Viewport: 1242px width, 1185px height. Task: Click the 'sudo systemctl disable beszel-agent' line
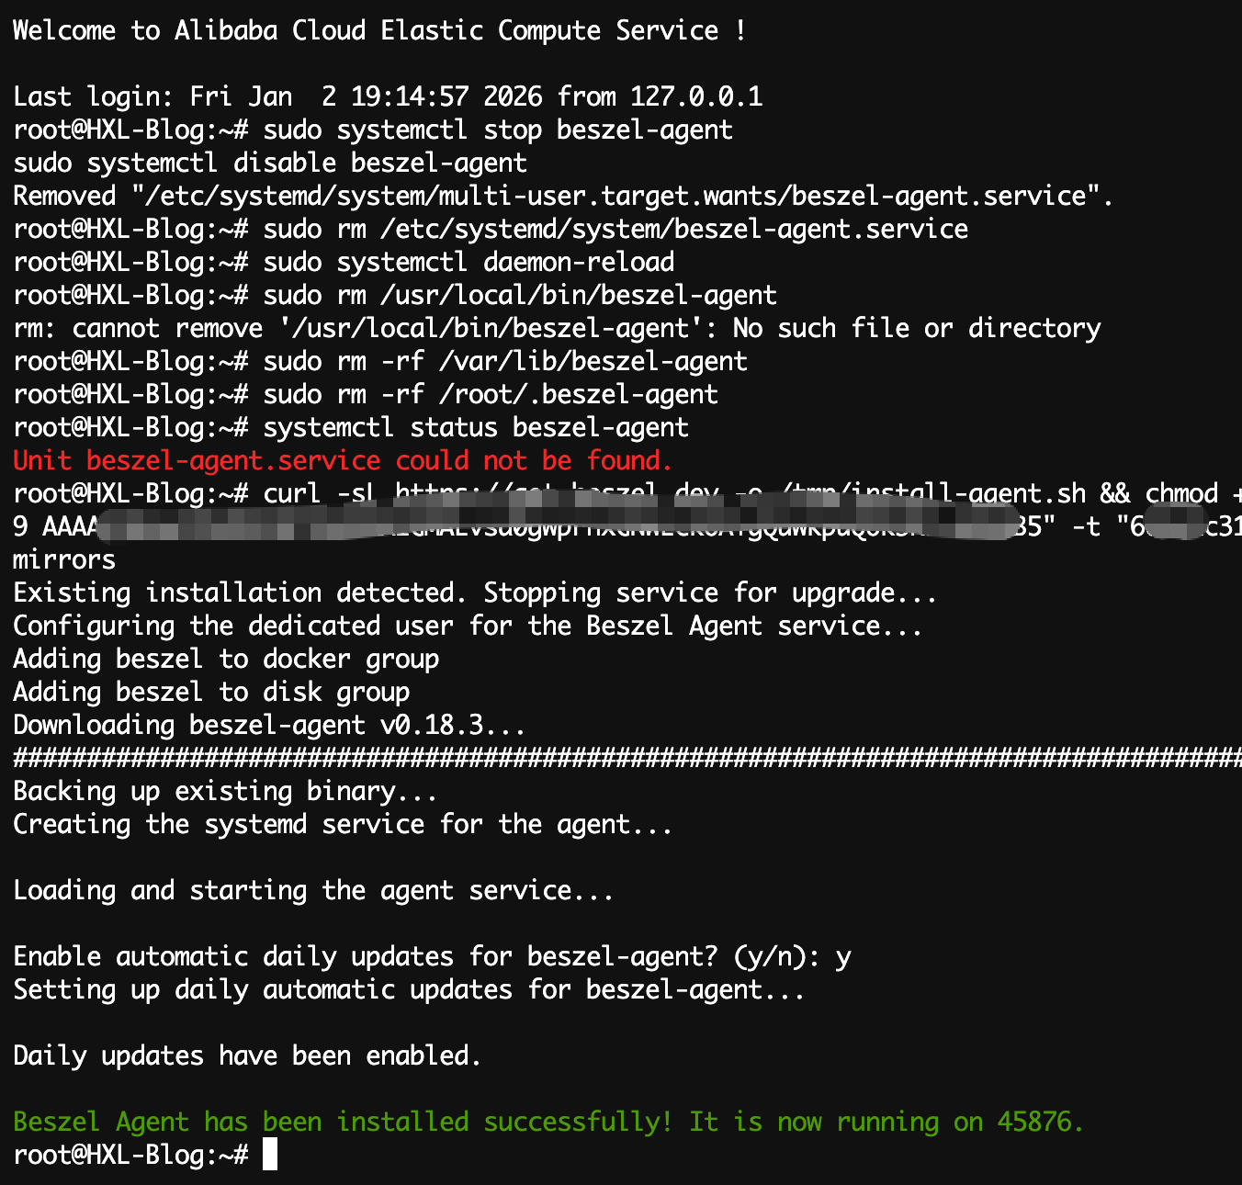coord(270,163)
